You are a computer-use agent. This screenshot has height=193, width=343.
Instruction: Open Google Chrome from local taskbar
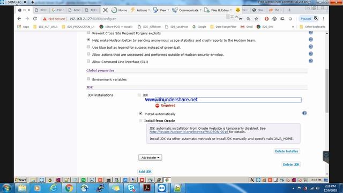(x=69, y=188)
